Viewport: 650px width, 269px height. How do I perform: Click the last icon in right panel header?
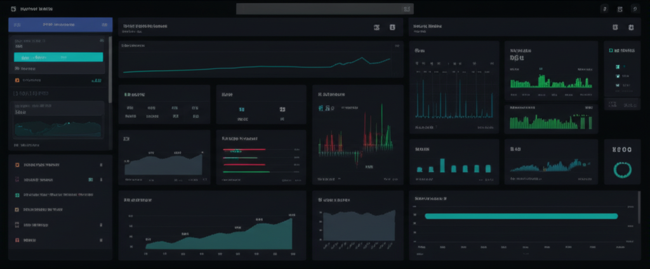(630, 27)
